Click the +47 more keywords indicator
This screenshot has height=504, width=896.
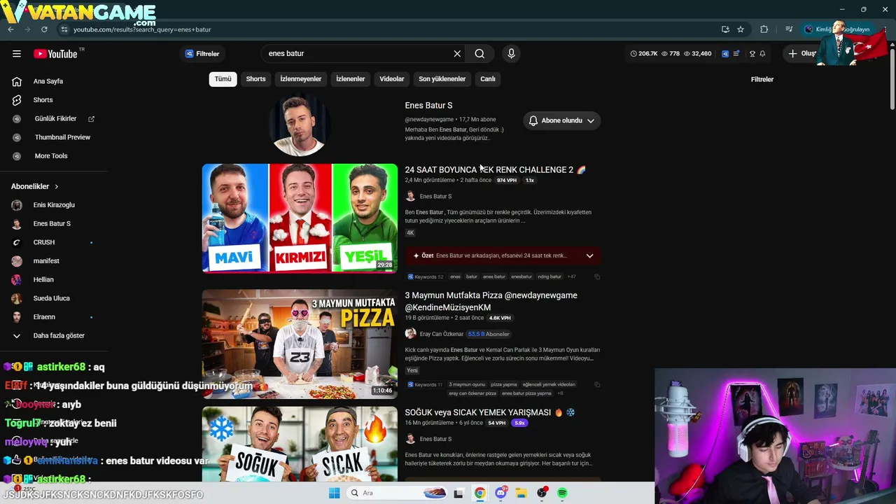point(571,276)
